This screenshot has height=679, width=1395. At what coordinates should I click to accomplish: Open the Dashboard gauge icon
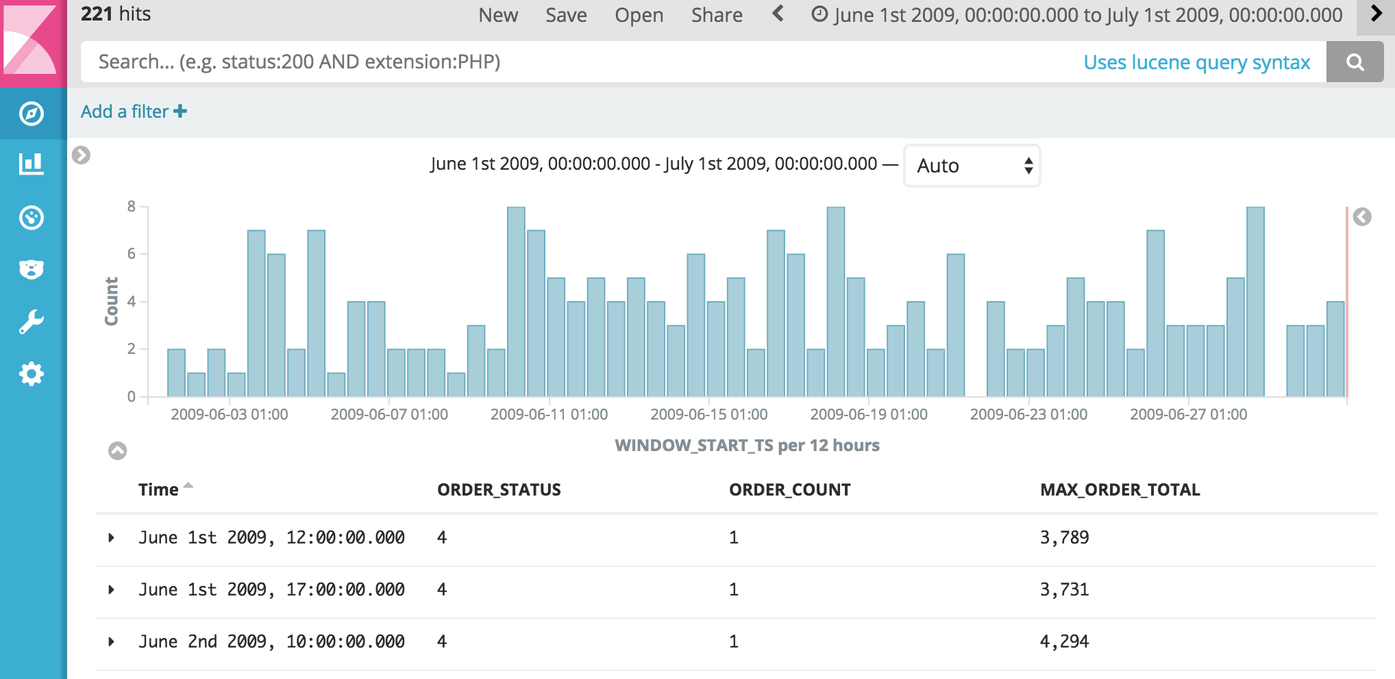[32, 218]
